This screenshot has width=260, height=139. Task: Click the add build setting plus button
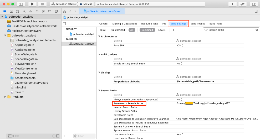pyautogui.click(x=174, y=30)
